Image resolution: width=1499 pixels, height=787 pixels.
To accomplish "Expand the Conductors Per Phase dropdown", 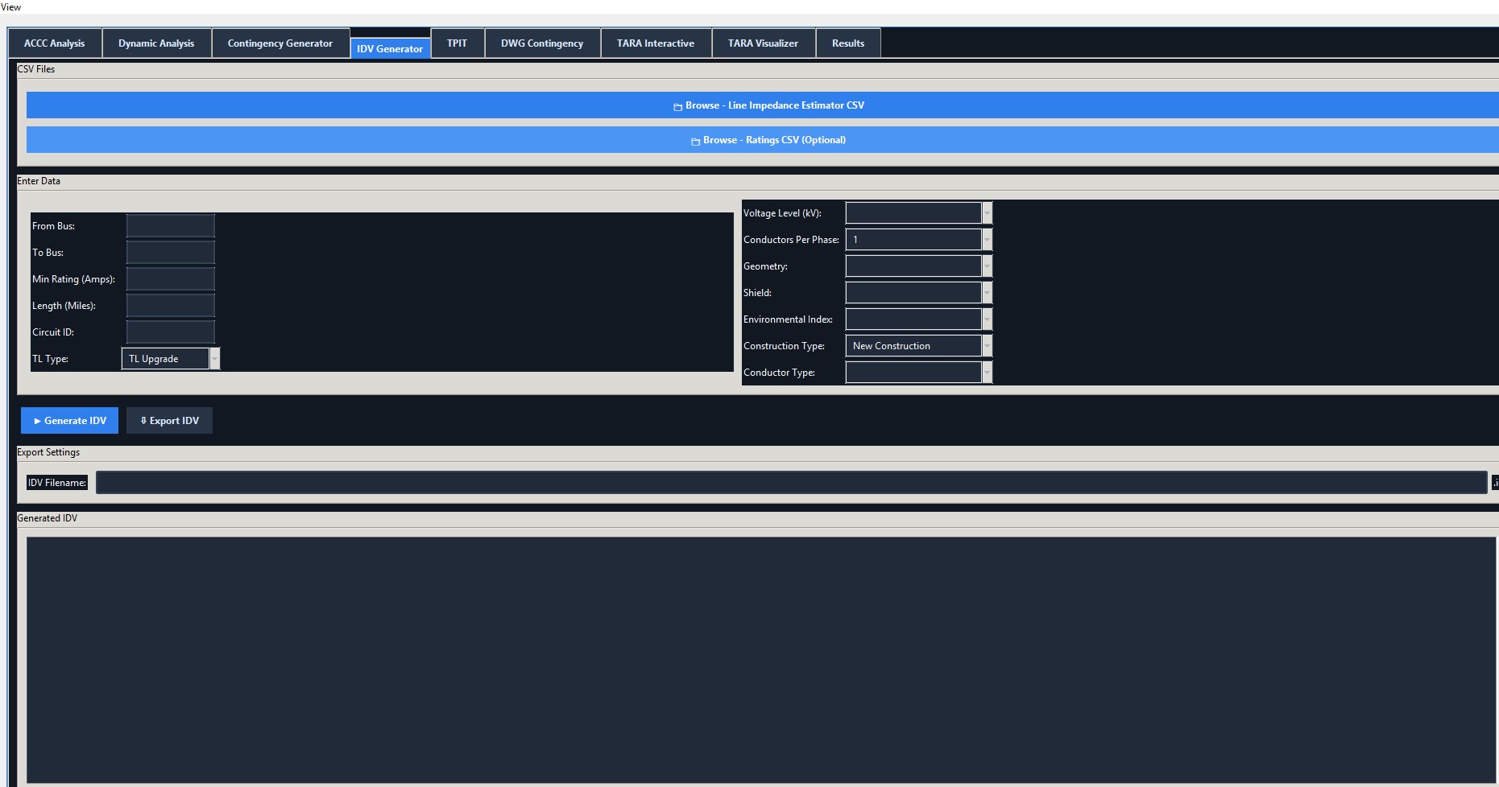I will (x=919, y=240).
